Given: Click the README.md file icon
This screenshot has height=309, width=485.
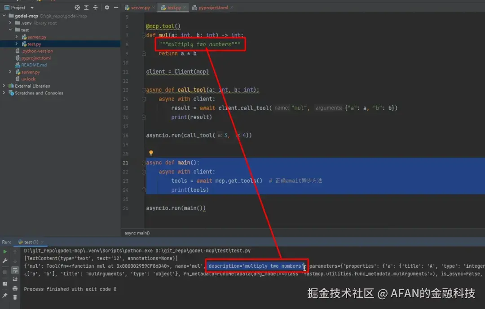Looking at the screenshot, I should (18, 65).
